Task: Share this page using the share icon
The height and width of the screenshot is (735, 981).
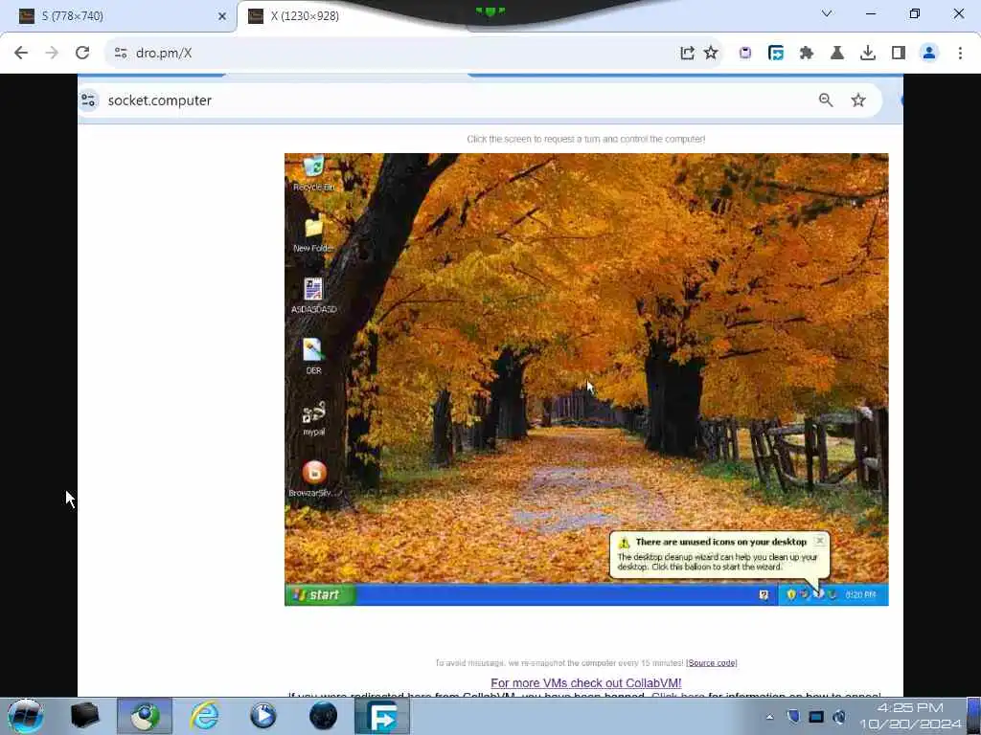Action: pyautogui.click(x=687, y=54)
